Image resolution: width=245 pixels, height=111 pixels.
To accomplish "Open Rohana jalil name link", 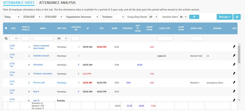I will [x=39, y=83].
